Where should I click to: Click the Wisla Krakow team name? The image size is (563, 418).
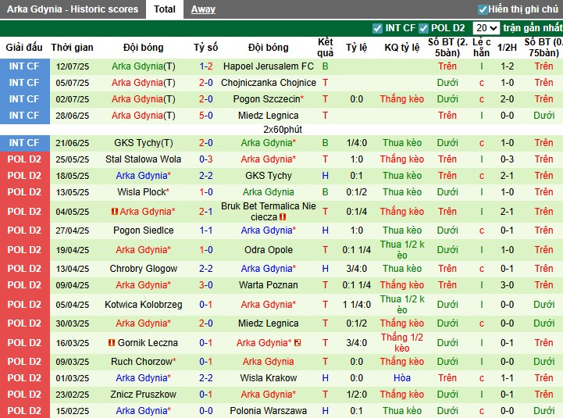tap(268, 378)
